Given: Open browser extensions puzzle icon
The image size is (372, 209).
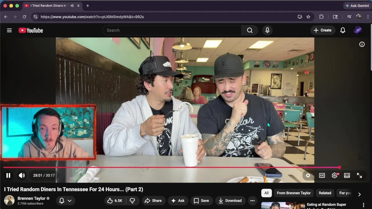Looking at the screenshot, I should [321, 17].
